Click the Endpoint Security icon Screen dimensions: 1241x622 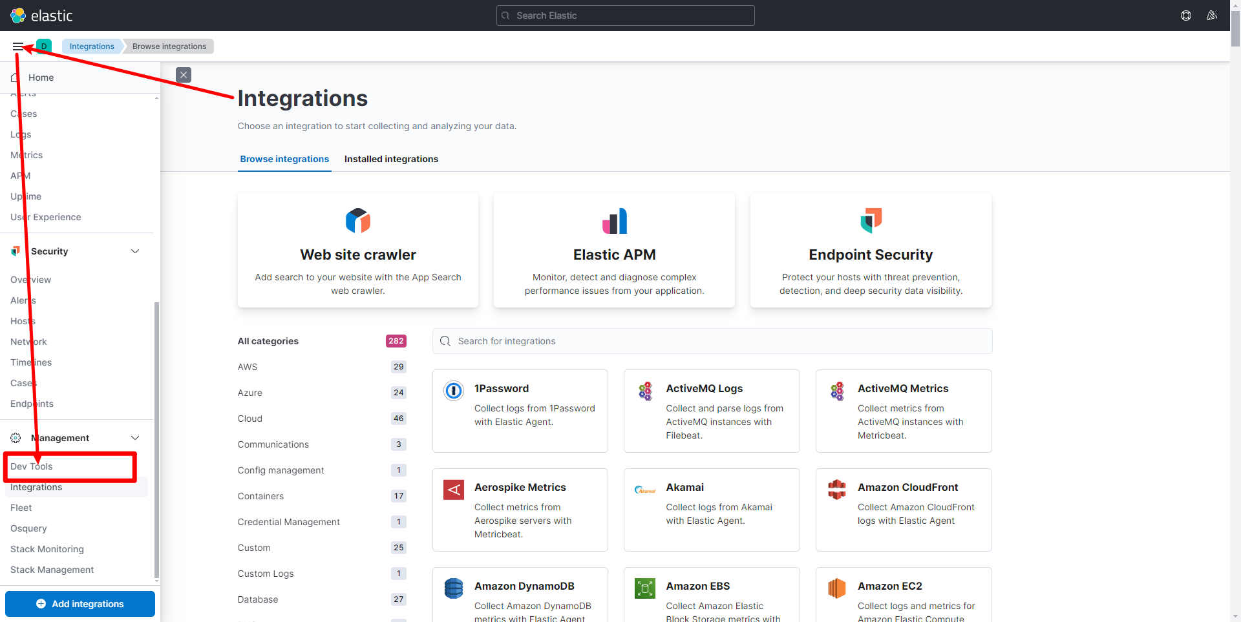coord(871,221)
